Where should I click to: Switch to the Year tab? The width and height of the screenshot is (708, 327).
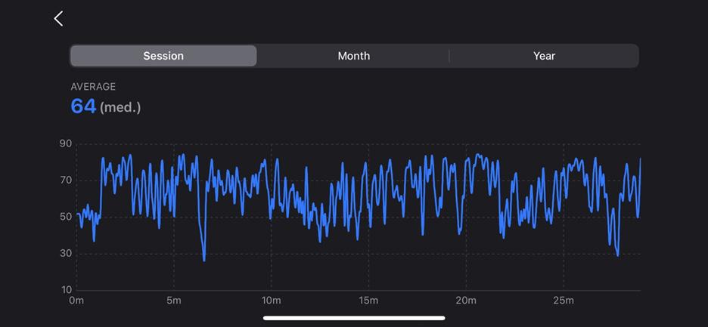click(544, 56)
